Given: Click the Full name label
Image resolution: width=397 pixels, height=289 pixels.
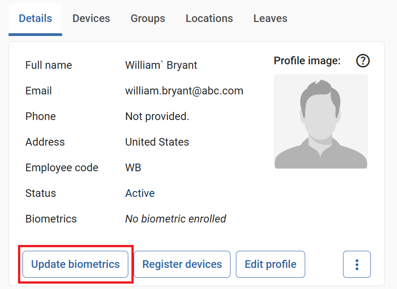Looking at the screenshot, I should pos(48,65).
